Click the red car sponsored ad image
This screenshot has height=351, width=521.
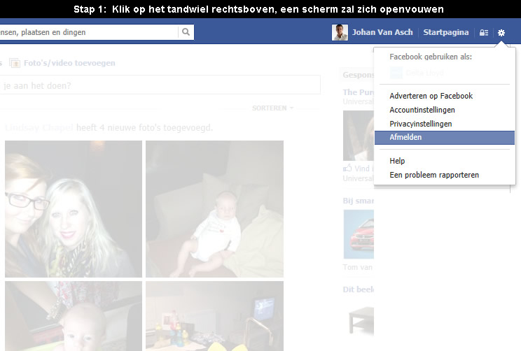pyautogui.click(x=359, y=234)
